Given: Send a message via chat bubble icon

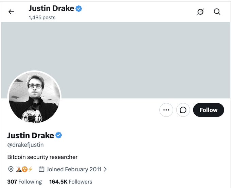Looking at the screenshot, I should 183,110.
